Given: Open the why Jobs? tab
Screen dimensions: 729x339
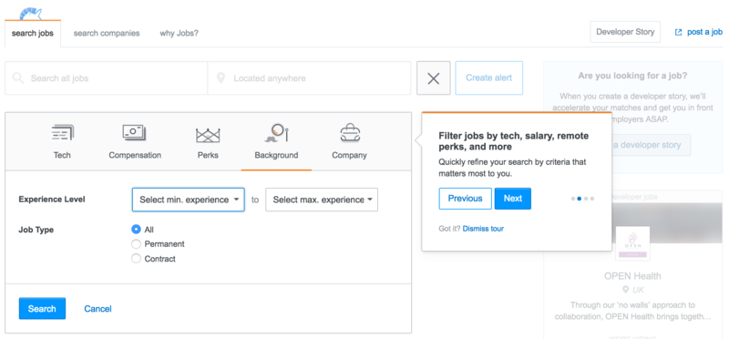Looking at the screenshot, I should [179, 33].
